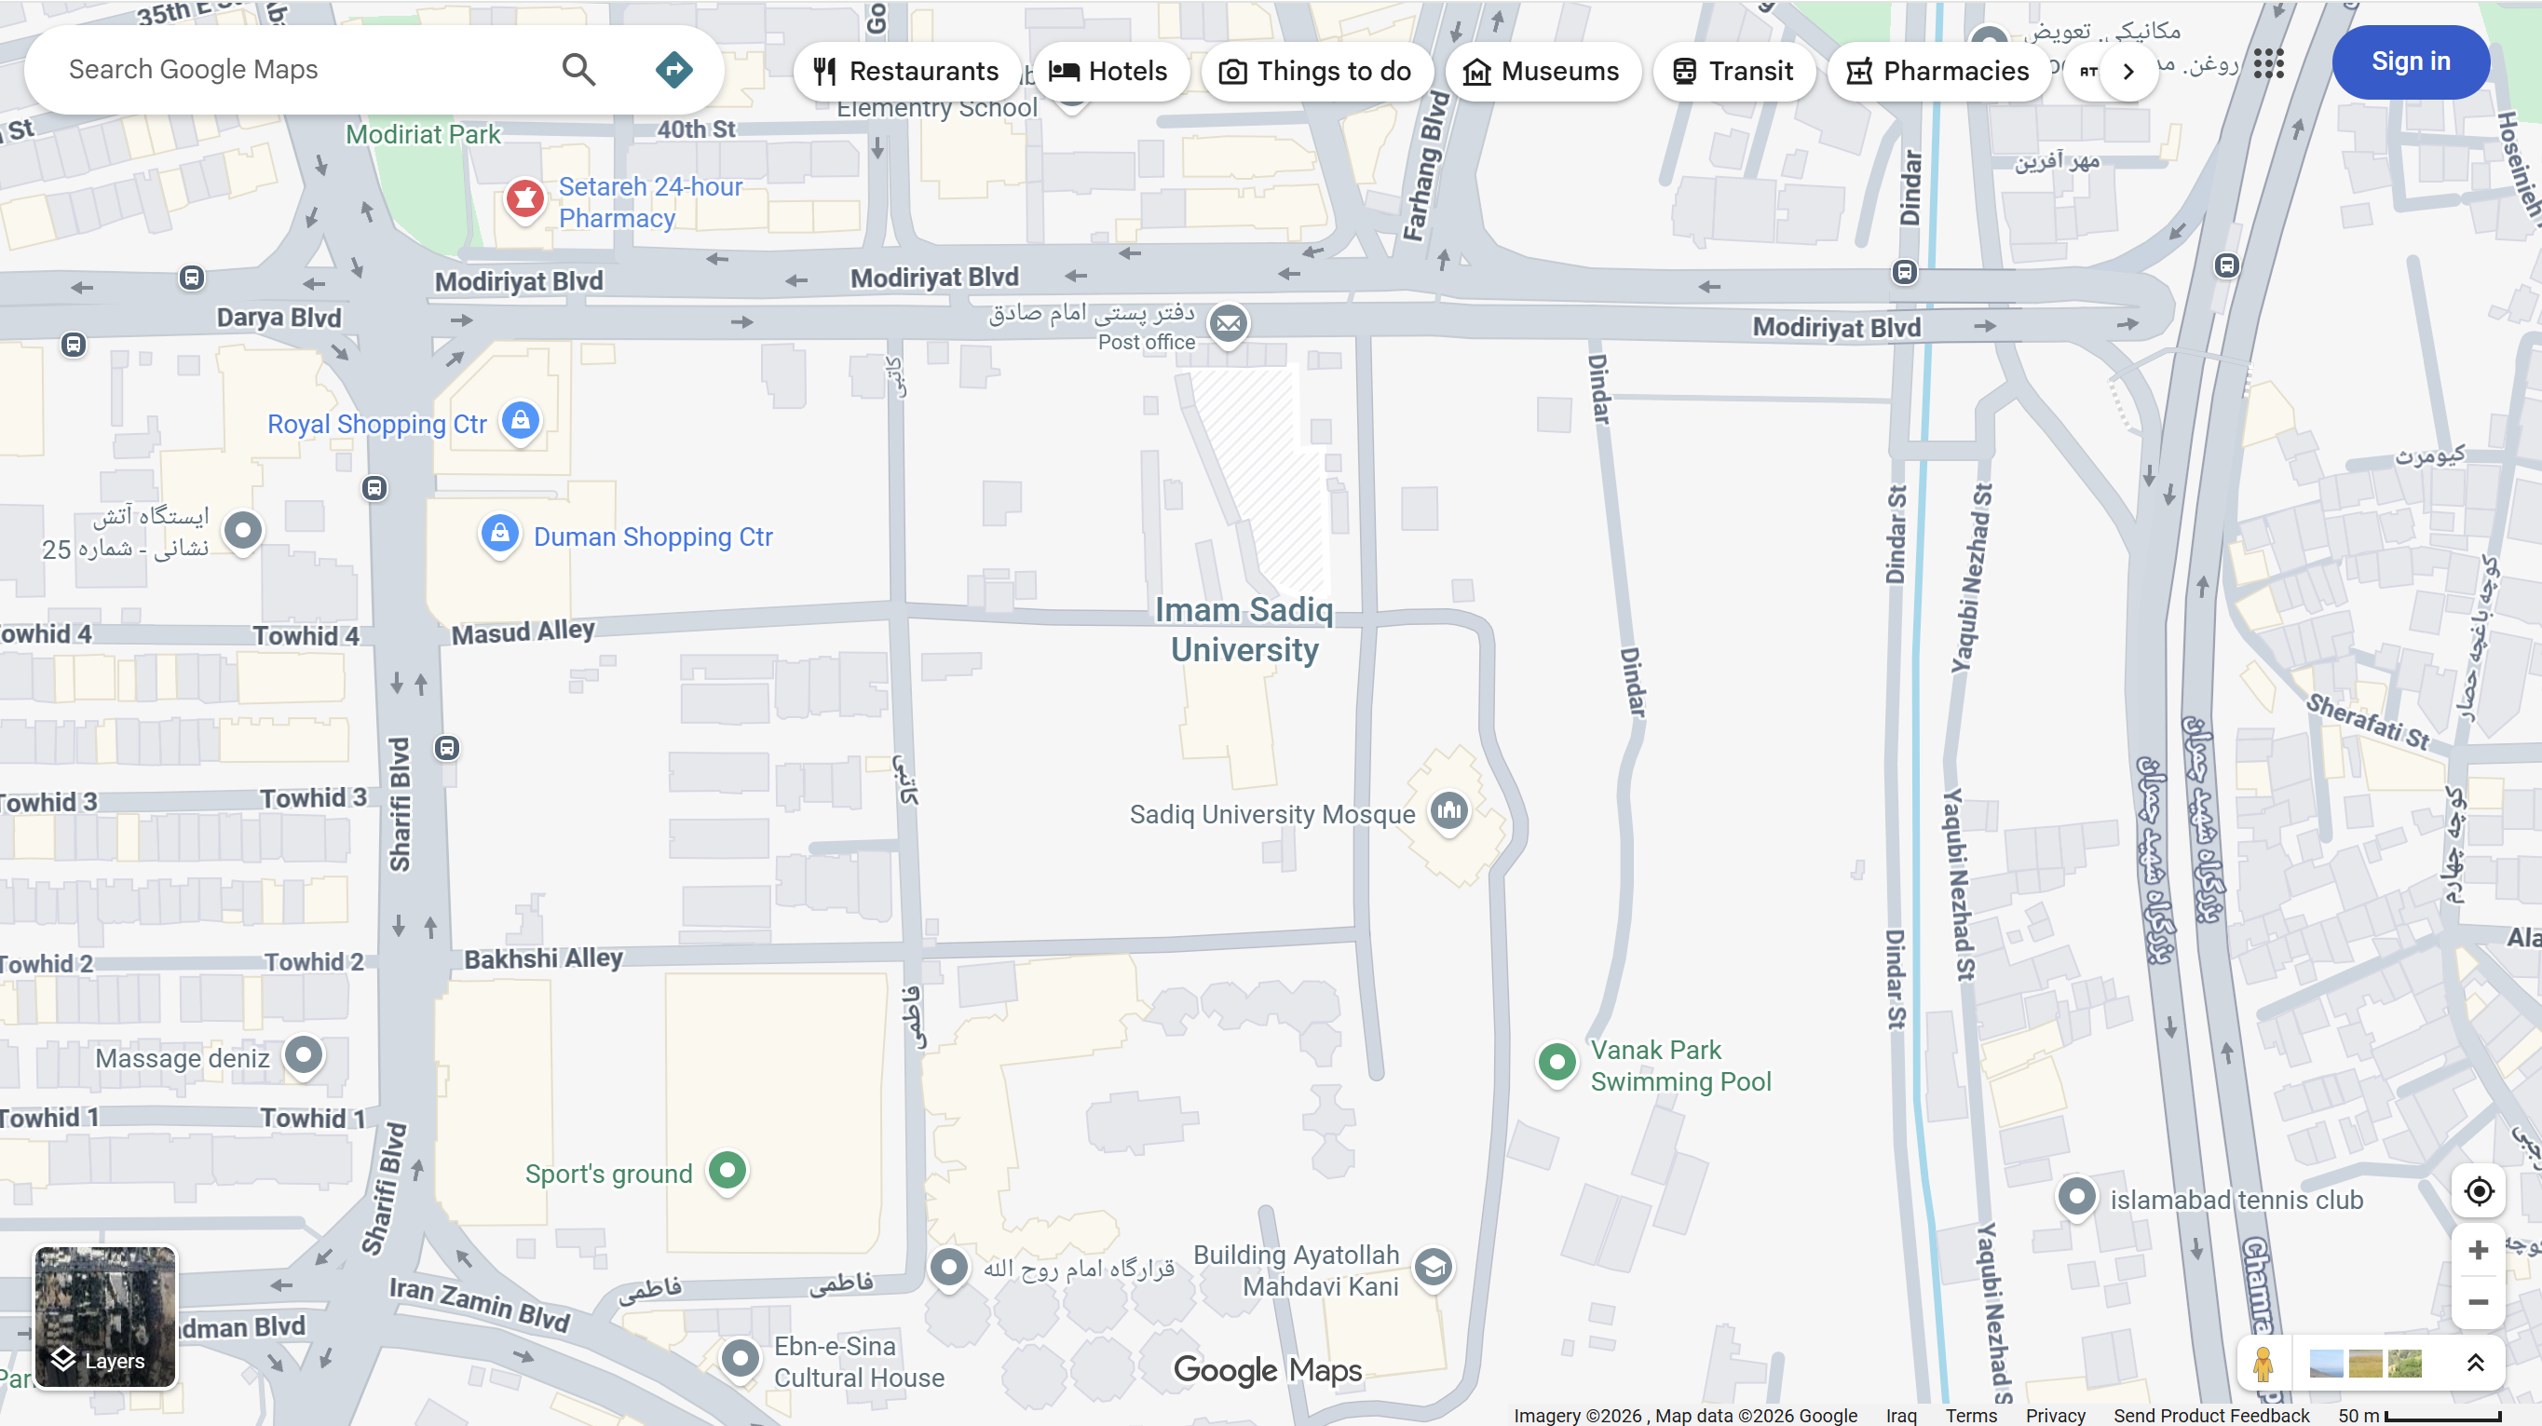This screenshot has height=1426, width=2542.
Task: Click the map imagery preview thumbnails
Action: (2365, 1364)
